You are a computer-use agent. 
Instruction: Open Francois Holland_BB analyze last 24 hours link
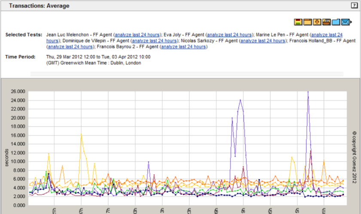click(x=70, y=47)
